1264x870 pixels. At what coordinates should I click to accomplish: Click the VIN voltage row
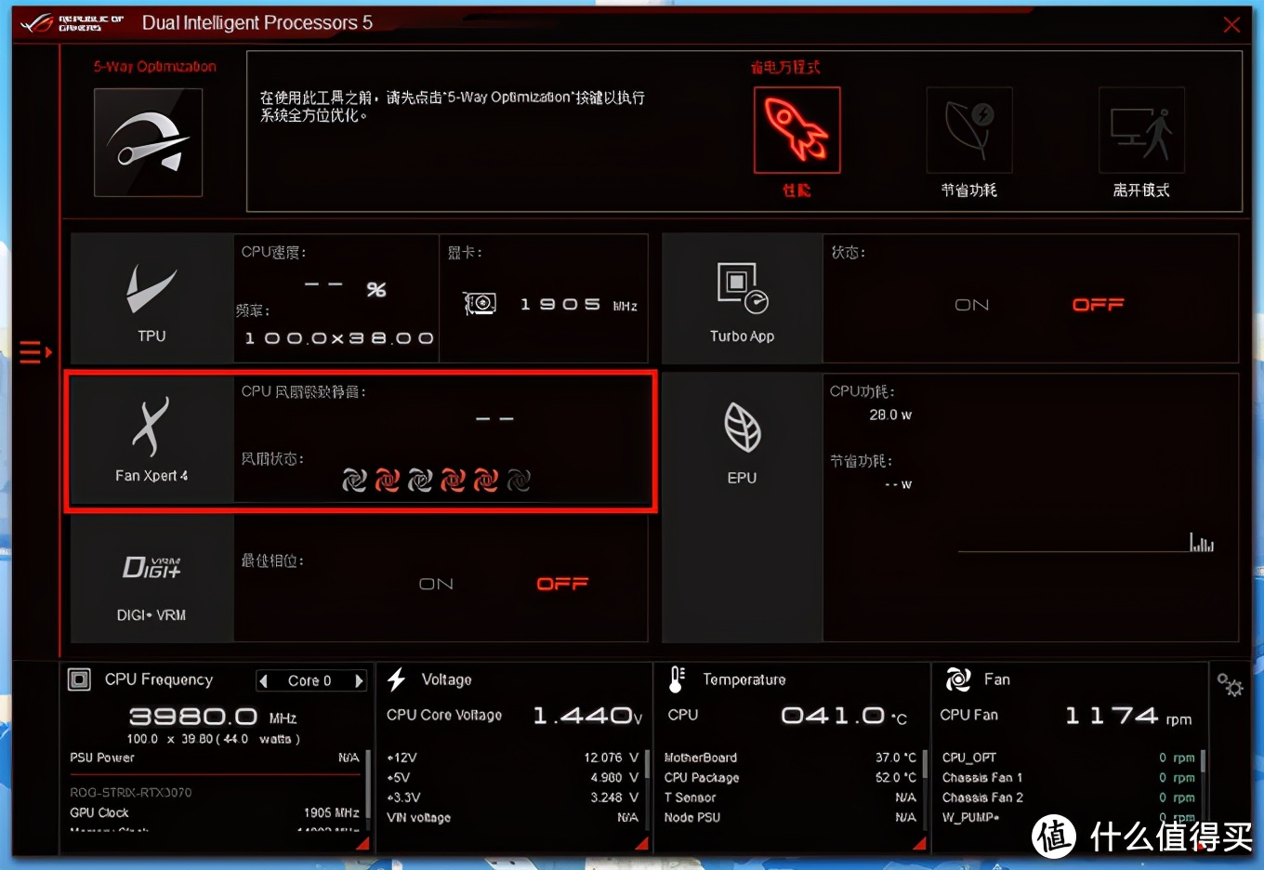click(513, 818)
